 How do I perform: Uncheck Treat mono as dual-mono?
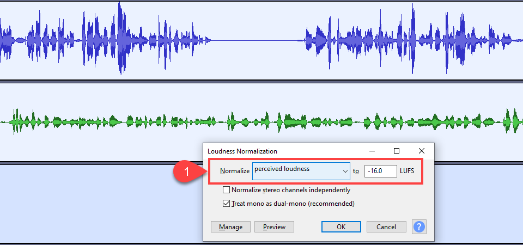(227, 203)
